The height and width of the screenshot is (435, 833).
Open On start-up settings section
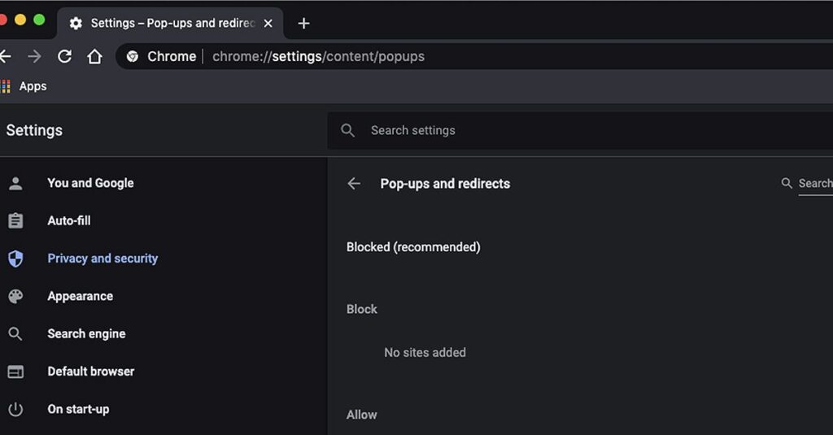point(78,409)
